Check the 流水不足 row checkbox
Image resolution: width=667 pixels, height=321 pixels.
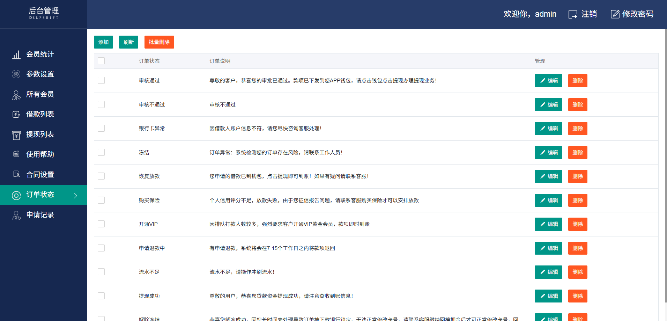click(101, 272)
